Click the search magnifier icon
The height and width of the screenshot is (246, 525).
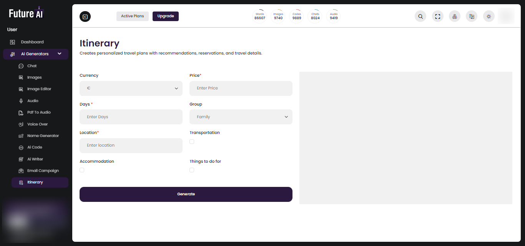[420, 16]
